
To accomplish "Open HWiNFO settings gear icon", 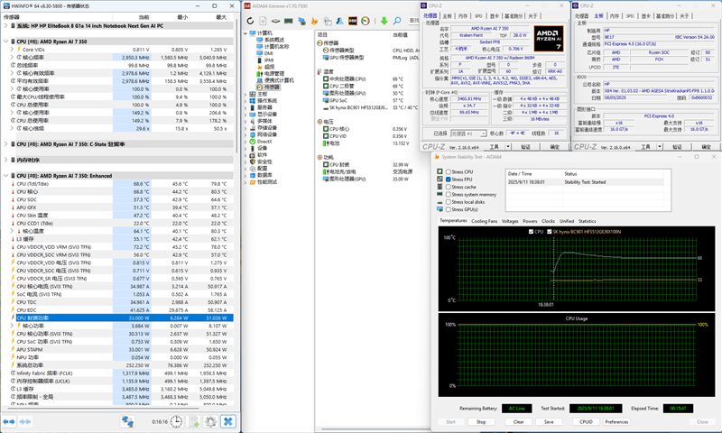I will pyautogui.click(x=210, y=421).
